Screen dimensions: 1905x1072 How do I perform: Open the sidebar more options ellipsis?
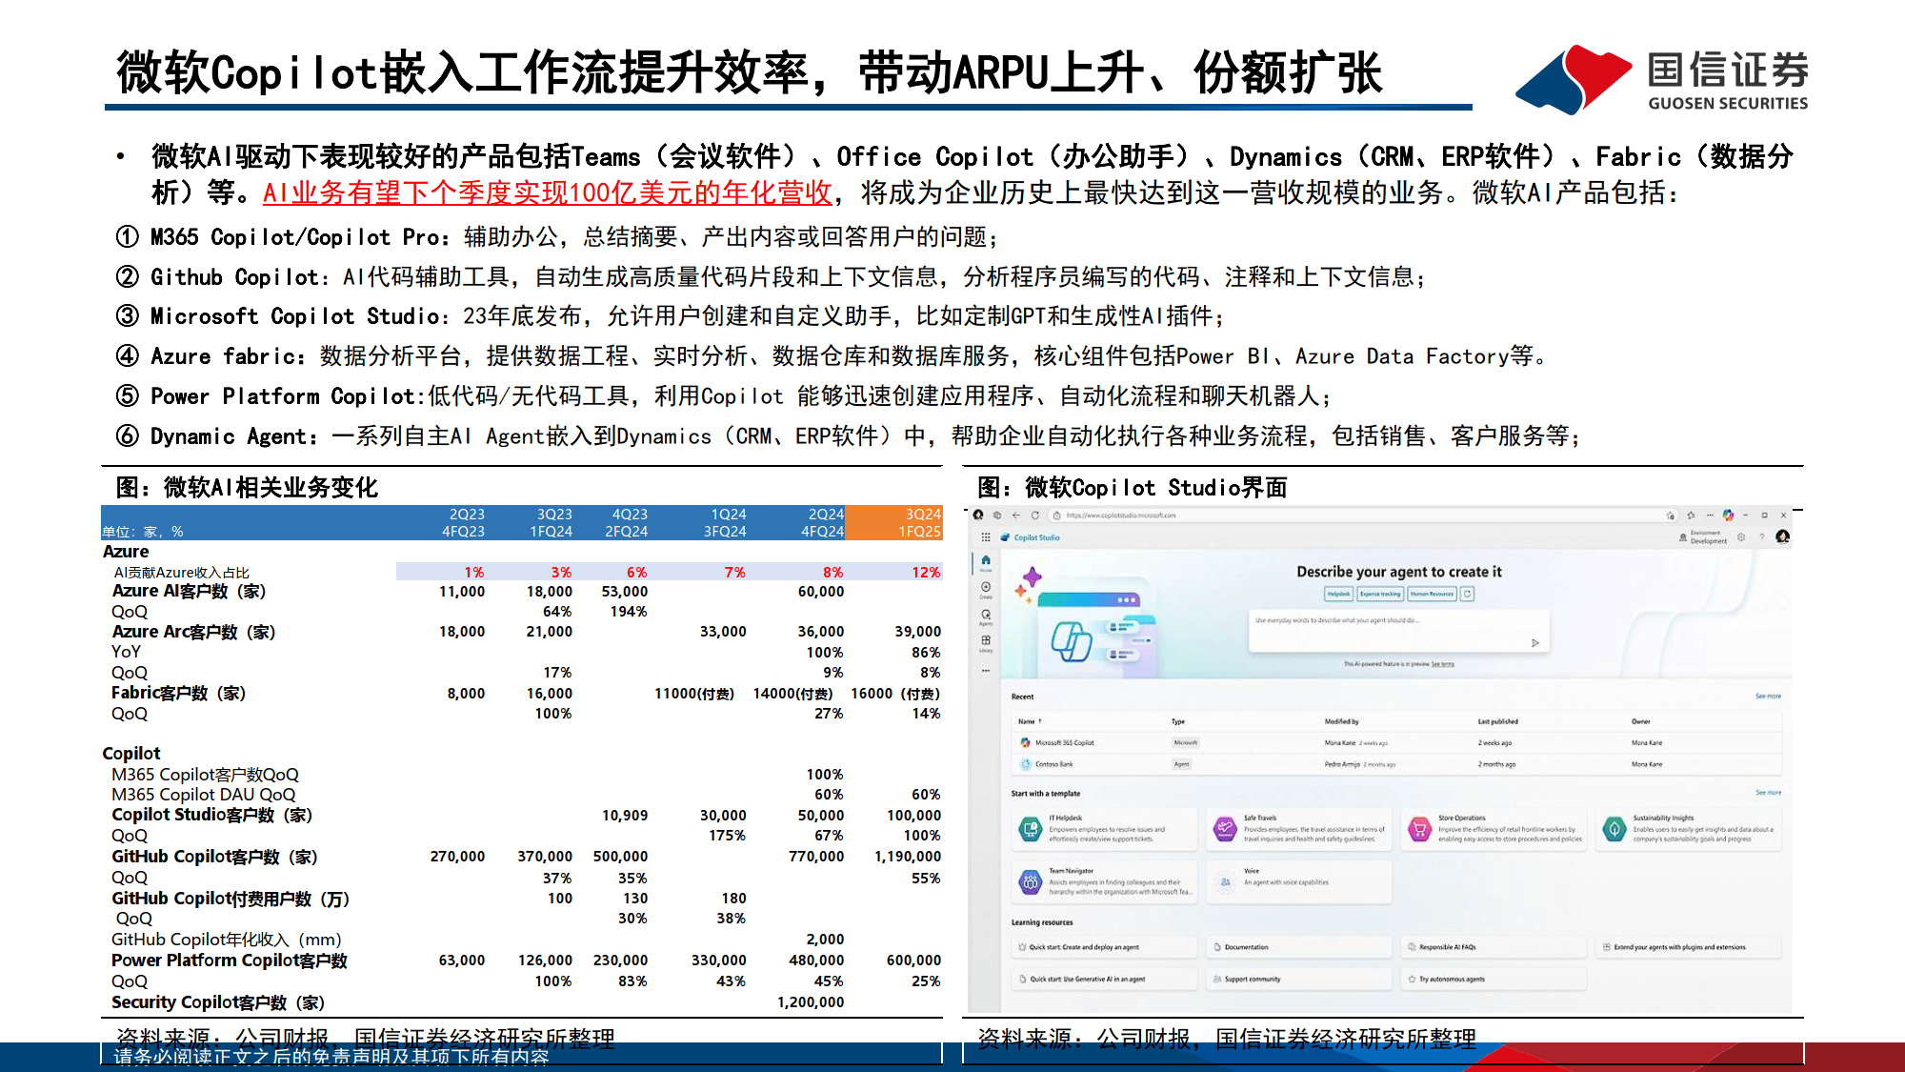click(x=986, y=670)
